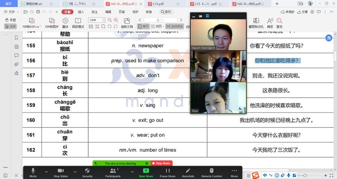Collapse the ribbon chevron
Viewport: 337px width, 179px height.
[x=331, y=12]
